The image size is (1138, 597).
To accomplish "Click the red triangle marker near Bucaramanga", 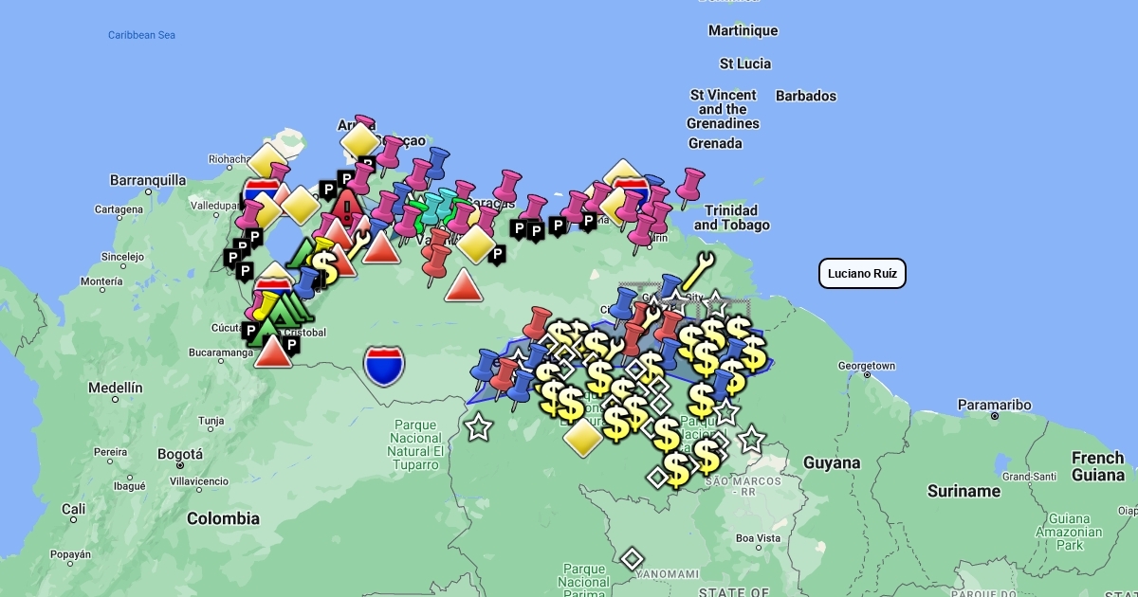I will (273, 351).
